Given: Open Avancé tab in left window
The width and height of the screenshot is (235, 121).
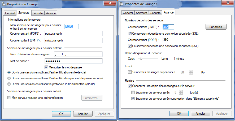Looking at the screenshot, I should pos(51,13).
